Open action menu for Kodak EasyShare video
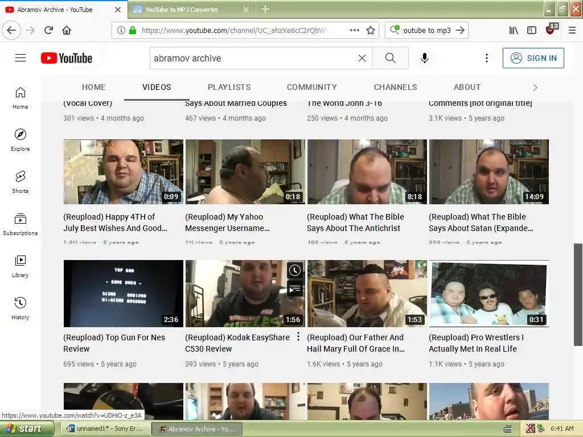This screenshot has width=583, height=437. [x=298, y=337]
